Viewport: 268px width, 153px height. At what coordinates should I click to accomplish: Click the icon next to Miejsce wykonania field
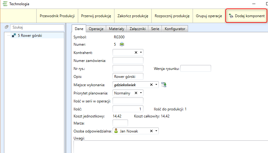click(x=164, y=85)
